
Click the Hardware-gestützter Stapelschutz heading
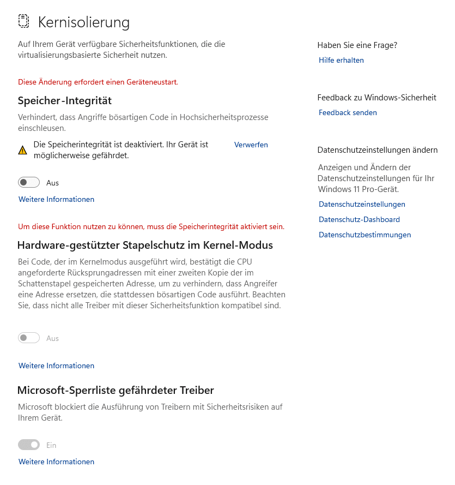point(145,246)
